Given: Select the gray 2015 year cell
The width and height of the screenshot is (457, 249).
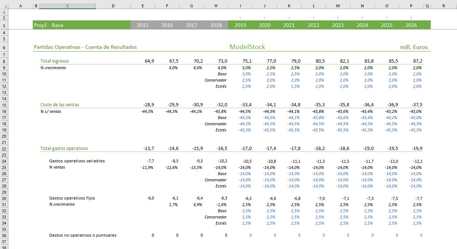Looking at the screenshot, I should click(x=142, y=25).
